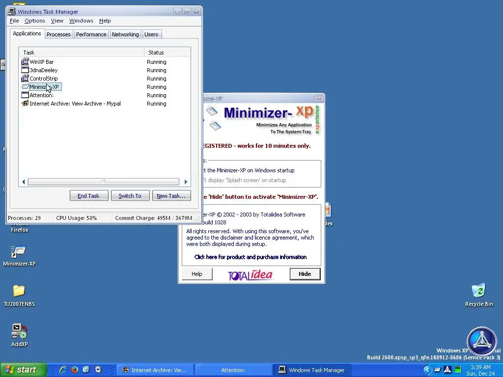Screen dimensions: 503x377
Task: Open Windows menu in Task Manager
Action: (x=81, y=21)
